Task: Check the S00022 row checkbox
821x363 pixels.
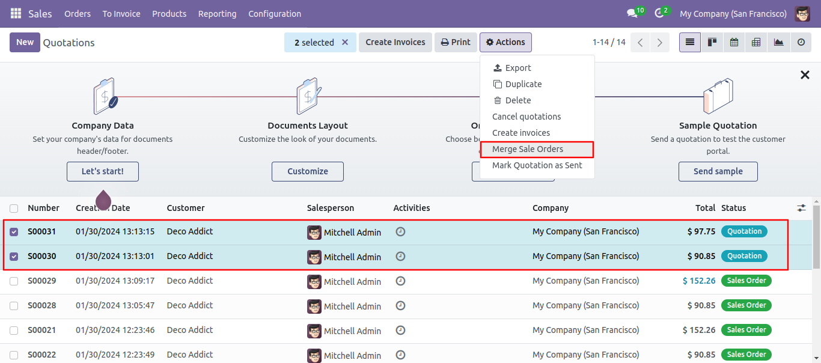Action: [14, 355]
